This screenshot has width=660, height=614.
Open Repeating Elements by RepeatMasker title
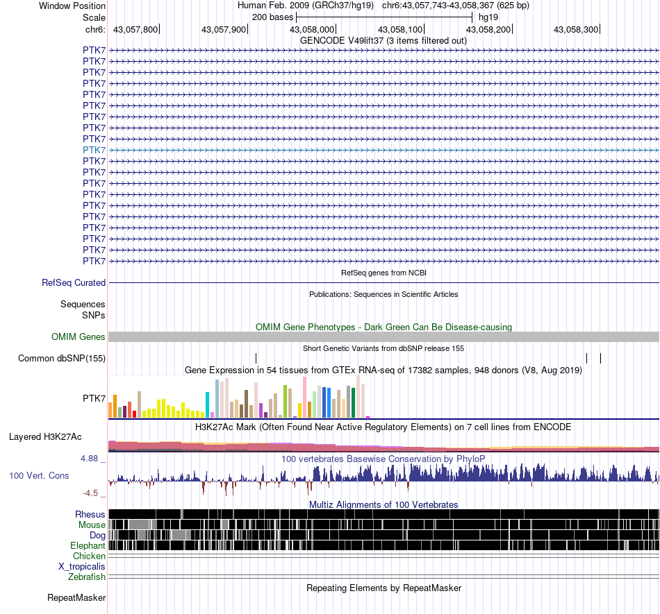(383, 588)
